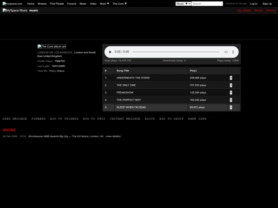Click Forward
The image size is (278, 208).
click(39, 119)
